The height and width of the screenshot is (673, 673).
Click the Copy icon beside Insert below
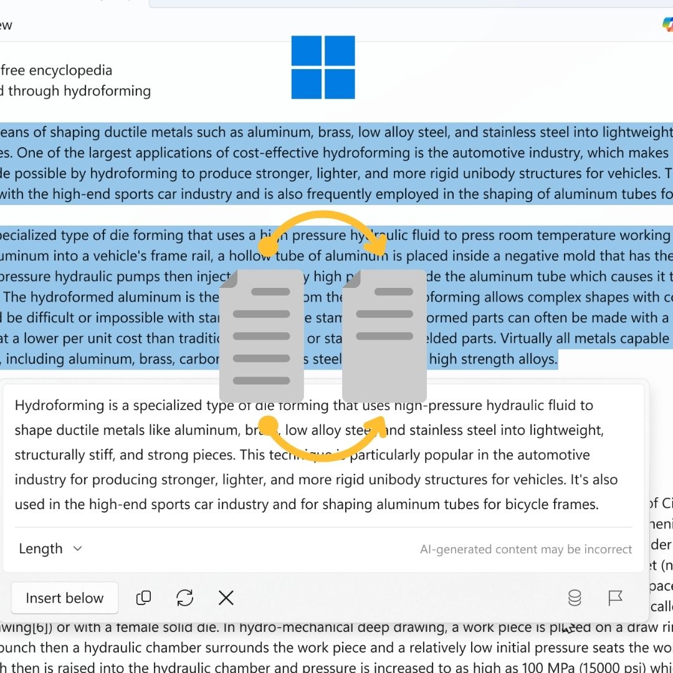(x=143, y=598)
